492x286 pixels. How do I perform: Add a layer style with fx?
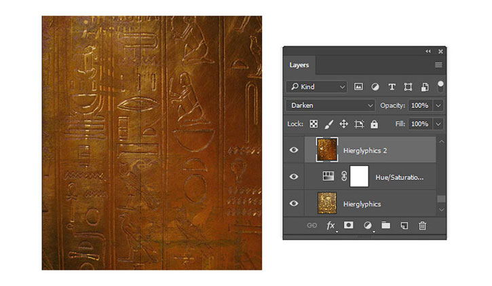[x=330, y=226]
